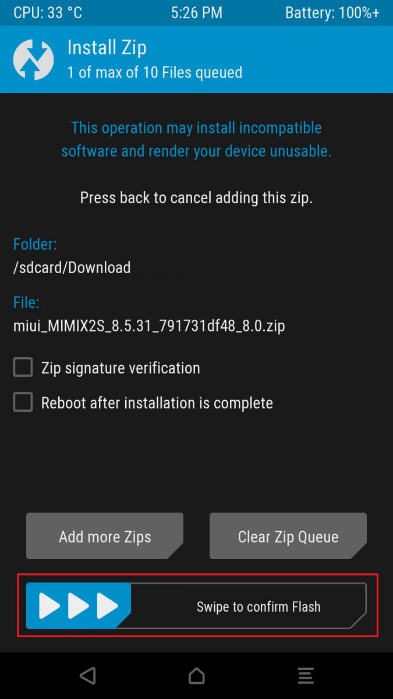Tap the back triangle navigation icon
Viewport: 393px width, 699px height.
87,676
